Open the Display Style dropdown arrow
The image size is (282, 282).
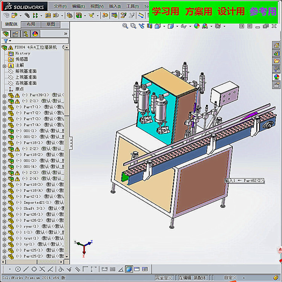[177, 26]
